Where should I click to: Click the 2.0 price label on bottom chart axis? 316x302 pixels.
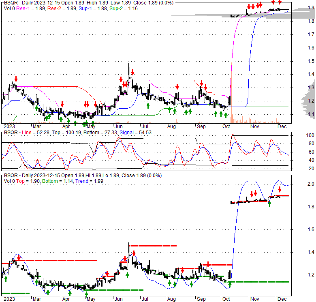[311, 184]
